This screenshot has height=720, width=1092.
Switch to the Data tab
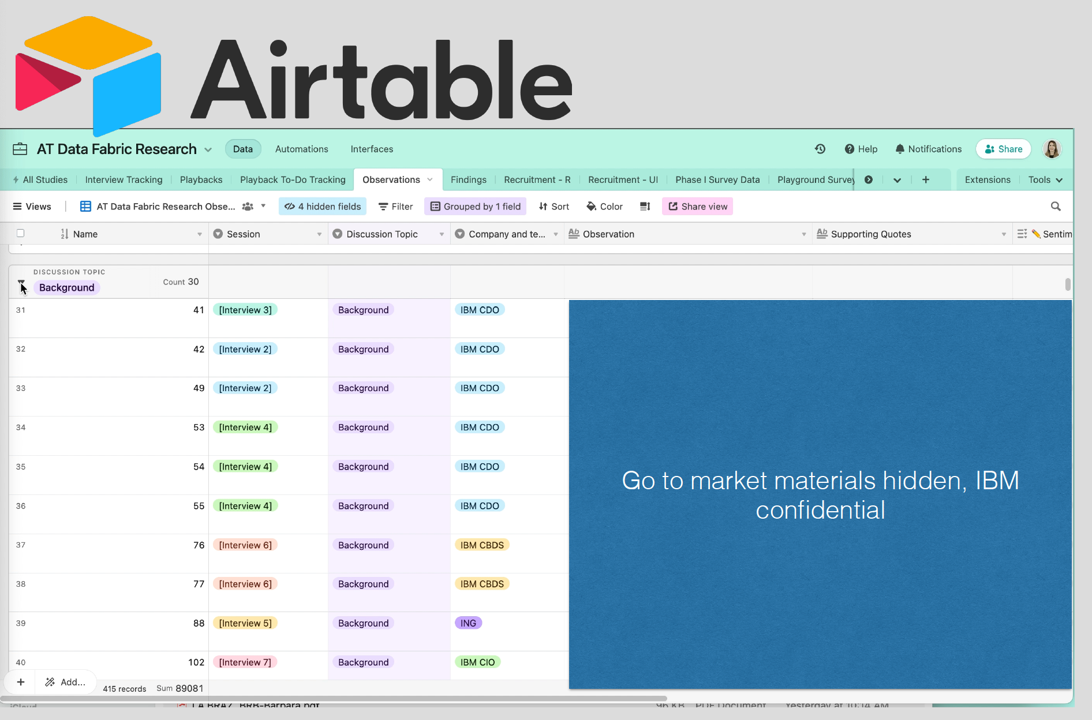click(x=243, y=149)
